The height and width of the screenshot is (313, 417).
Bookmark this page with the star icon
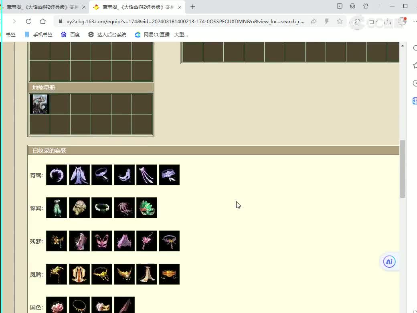(x=340, y=21)
